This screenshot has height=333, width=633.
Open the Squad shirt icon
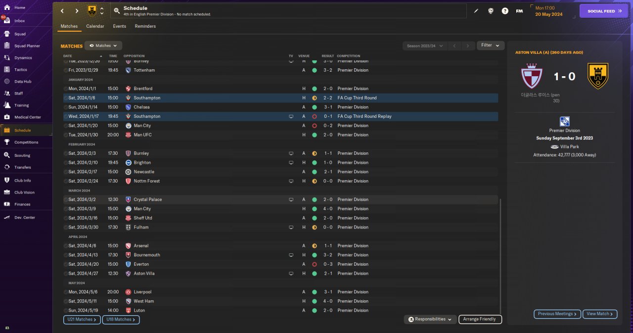coord(7,34)
